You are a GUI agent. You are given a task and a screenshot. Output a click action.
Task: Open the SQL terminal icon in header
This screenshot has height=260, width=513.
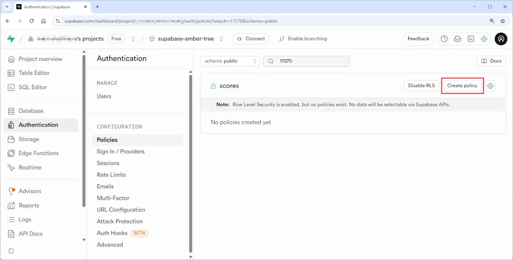(471, 38)
